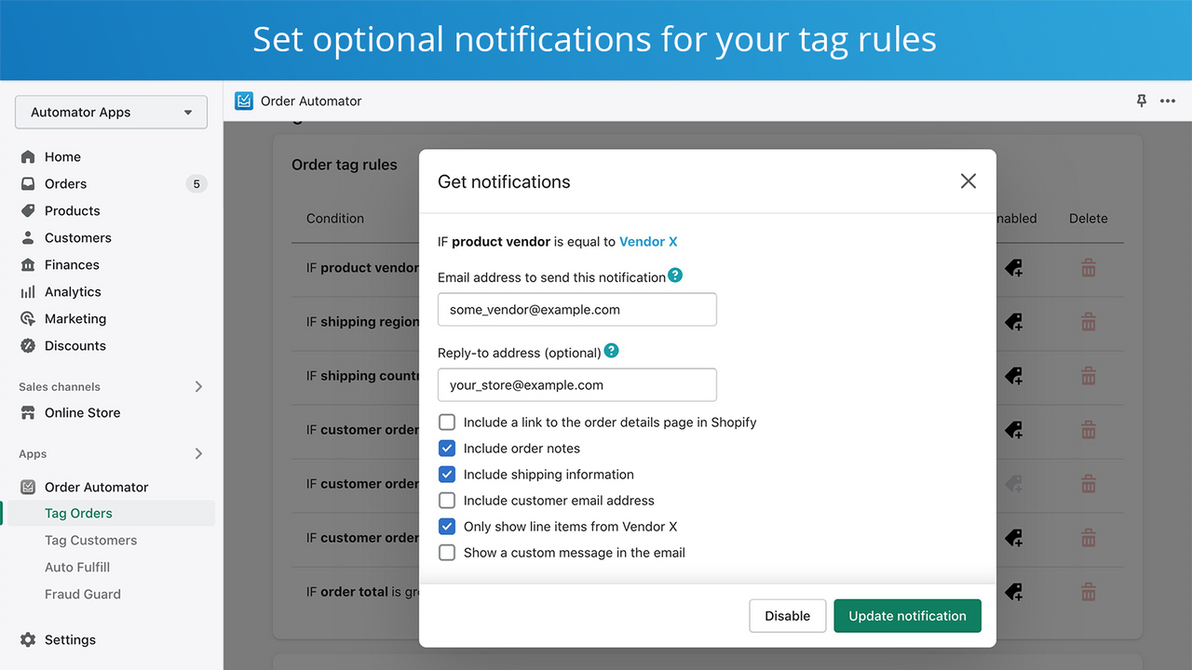This screenshot has width=1192, height=670.
Task: Click the Order Automator app icon in sidebar
Action: [x=28, y=487]
